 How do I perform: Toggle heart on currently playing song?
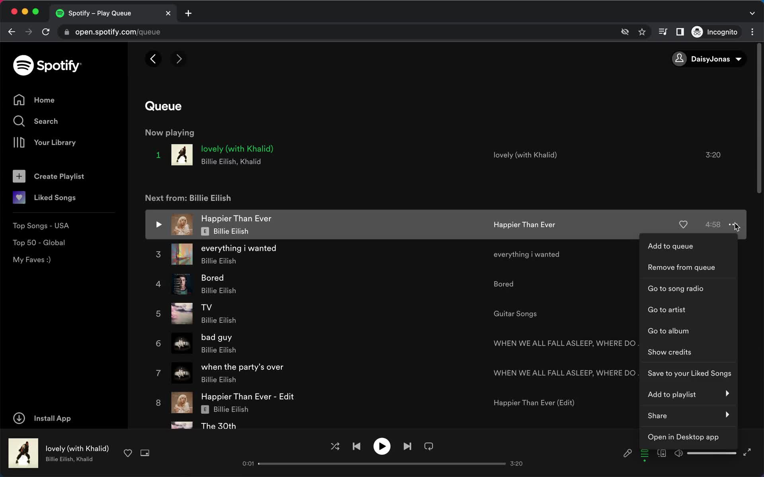tap(128, 453)
